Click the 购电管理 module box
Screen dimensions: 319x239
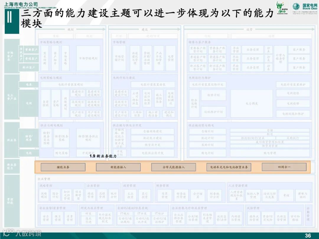pos(270,153)
